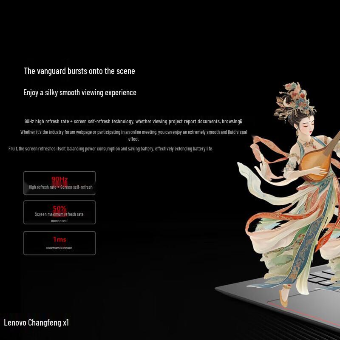The width and height of the screenshot is (340, 340).
Task: Click 'Enjoy a silky smooth viewing experience' subheading
Action: click(x=80, y=93)
